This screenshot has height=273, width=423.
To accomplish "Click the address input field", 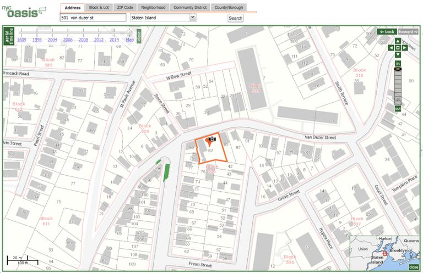I will coord(93,18).
